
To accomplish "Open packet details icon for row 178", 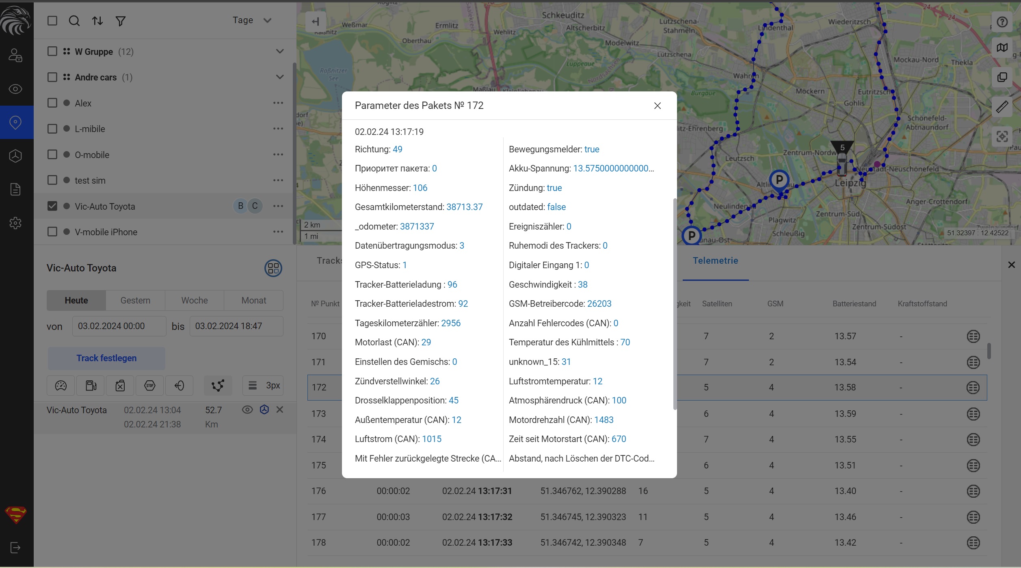I will tap(973, 543).
